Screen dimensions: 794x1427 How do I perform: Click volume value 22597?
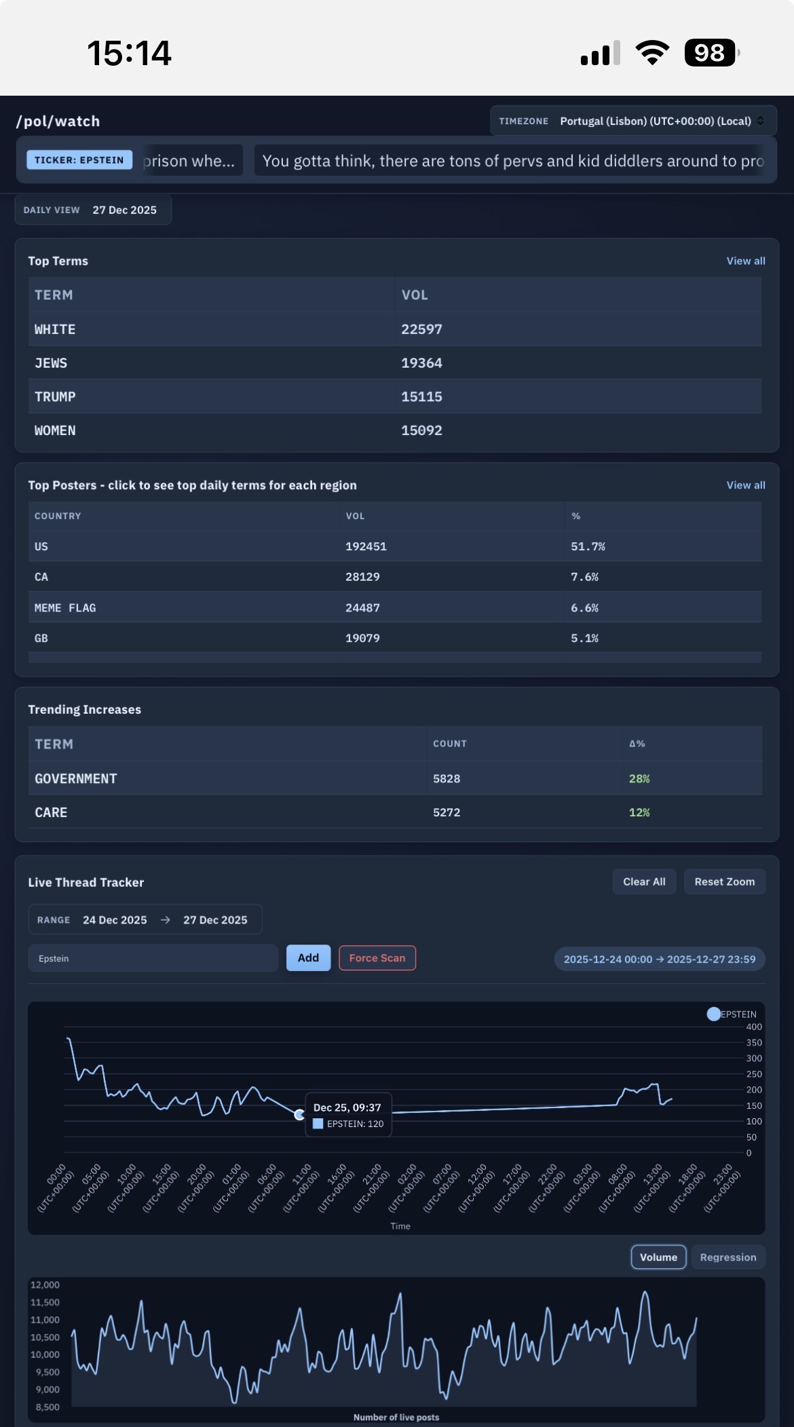(x=421, y=329)
